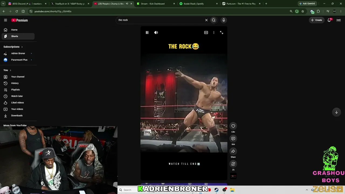The width and height of the screenshot is (345, 194).
Task: Open the account avatar menu
Action: (x=339, y=20)
